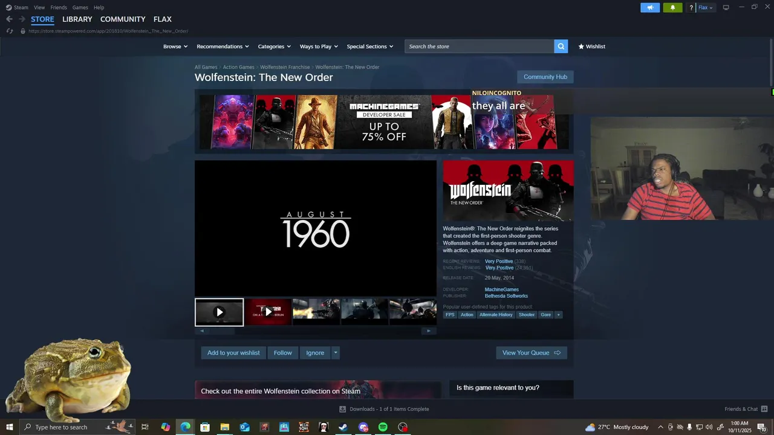Switch to the STORE tab
This screenshot has width=774, height=435.
click(x=42, y=19)
